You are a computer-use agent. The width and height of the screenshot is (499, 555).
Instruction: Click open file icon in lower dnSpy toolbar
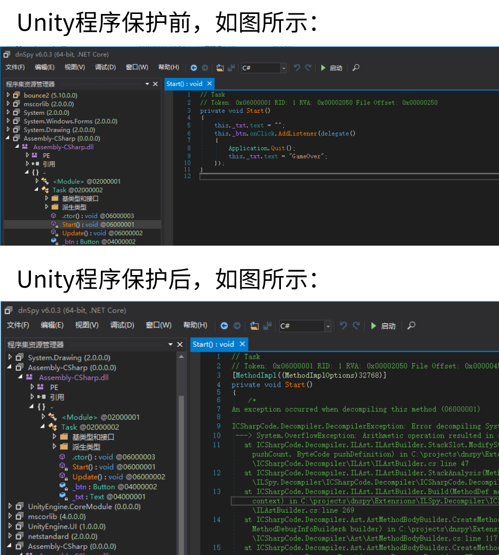pyautogui.click(x=254, y=326)
